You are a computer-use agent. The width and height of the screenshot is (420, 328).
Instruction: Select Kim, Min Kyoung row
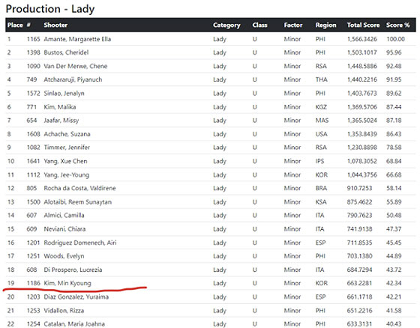(211, 283)
